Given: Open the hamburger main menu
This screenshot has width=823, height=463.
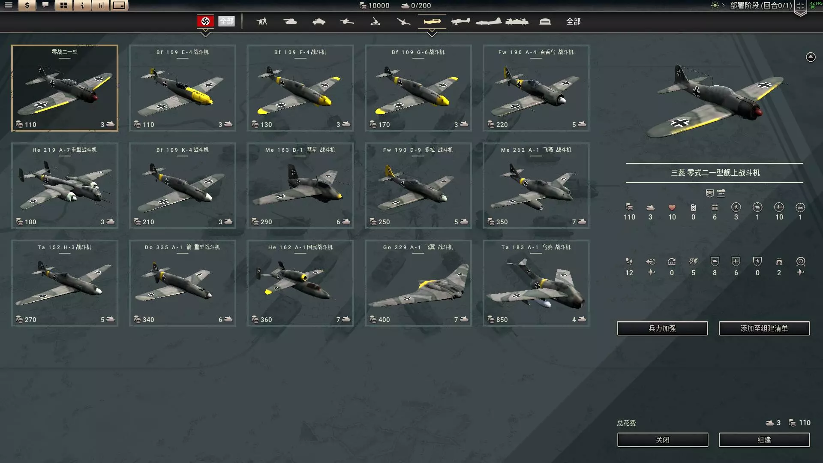Looking at the screenshot, I should (x=8, y=5).
